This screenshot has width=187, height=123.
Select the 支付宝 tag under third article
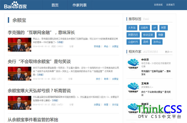pyautogui.click(x=115, y=105)
